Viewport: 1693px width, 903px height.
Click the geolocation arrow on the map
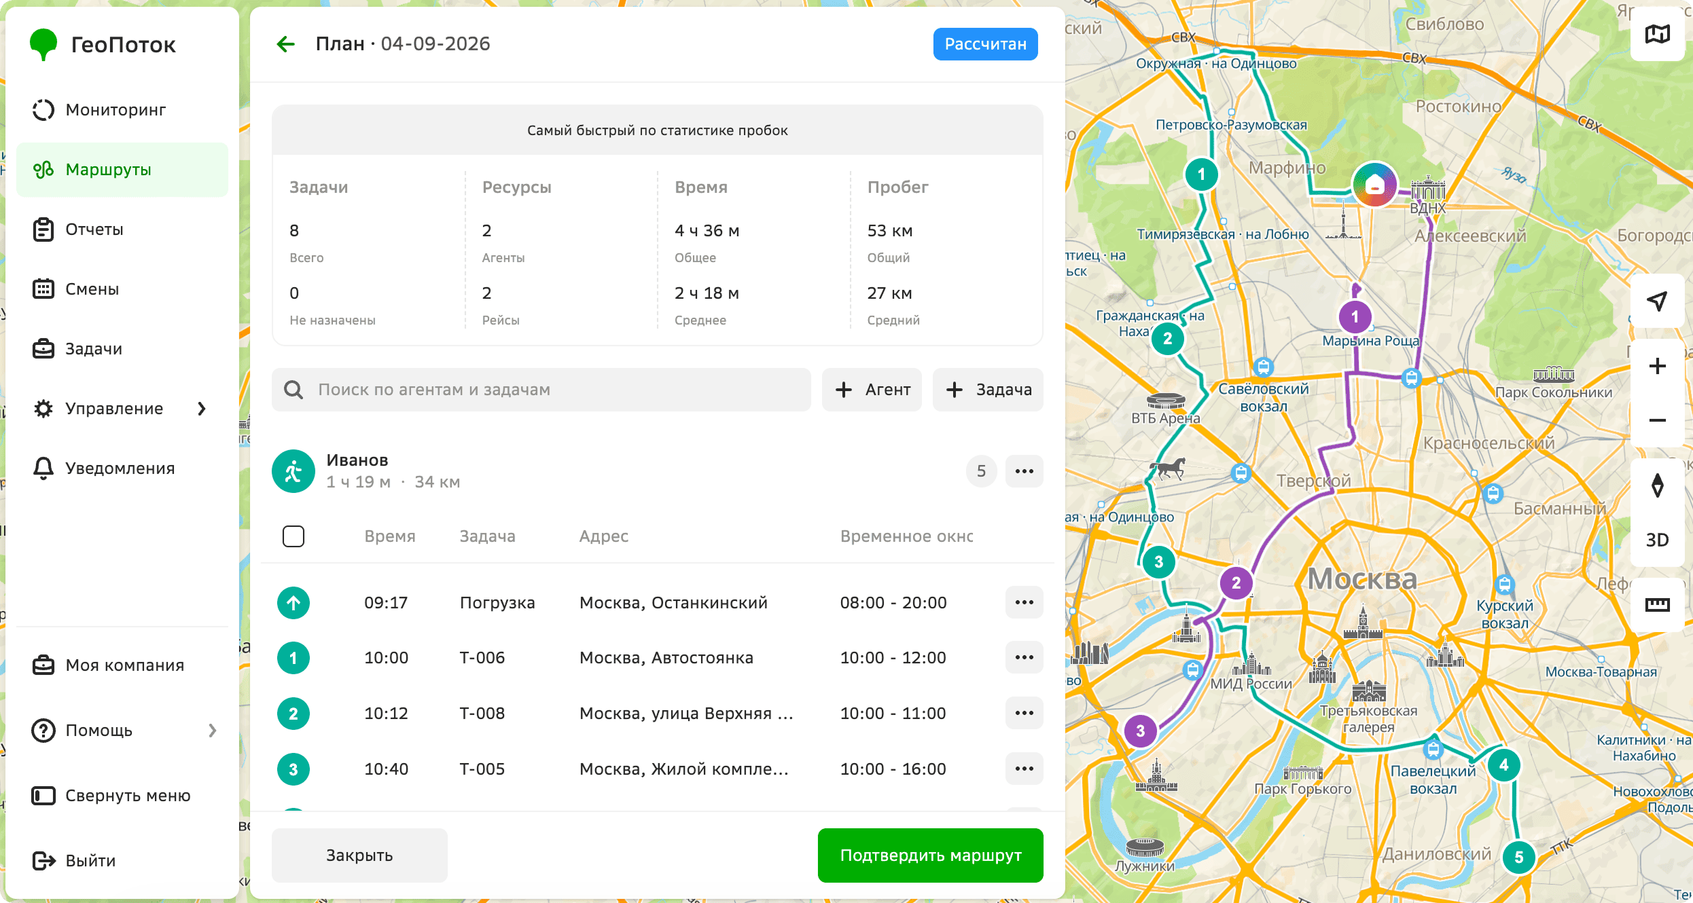tap(1657, 301)
